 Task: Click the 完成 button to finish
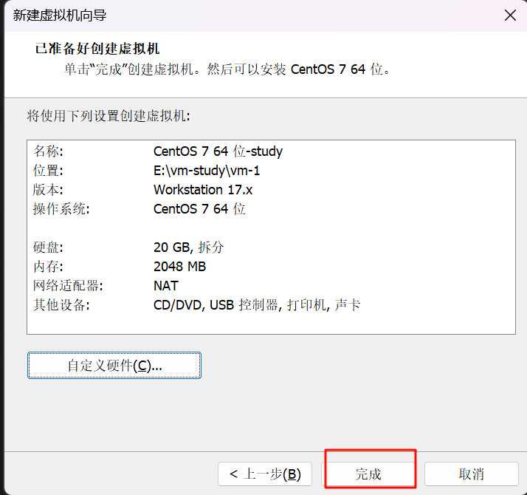[368, 474]
